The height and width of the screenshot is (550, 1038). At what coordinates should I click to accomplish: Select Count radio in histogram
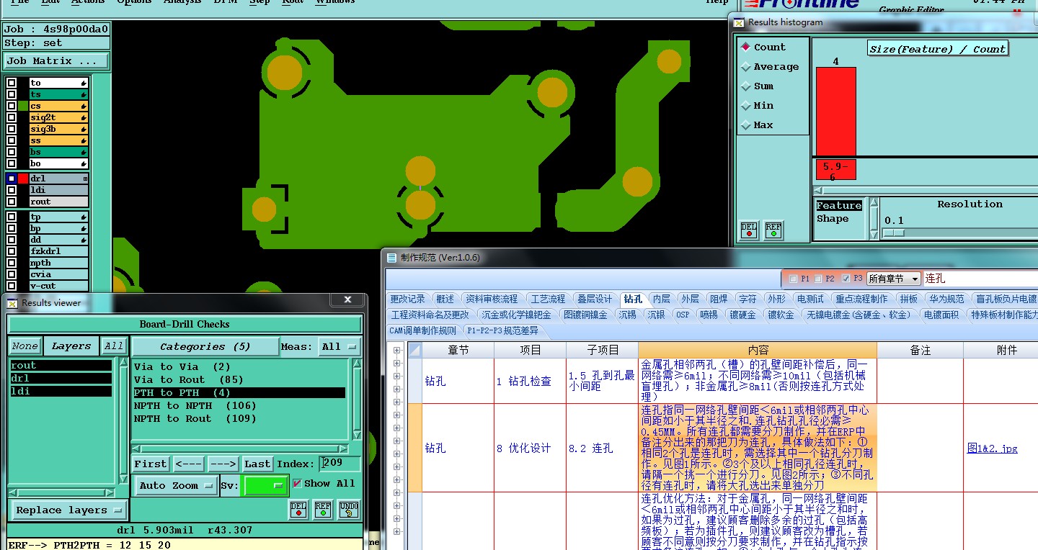pyautogui.click(x=745, y=48)
